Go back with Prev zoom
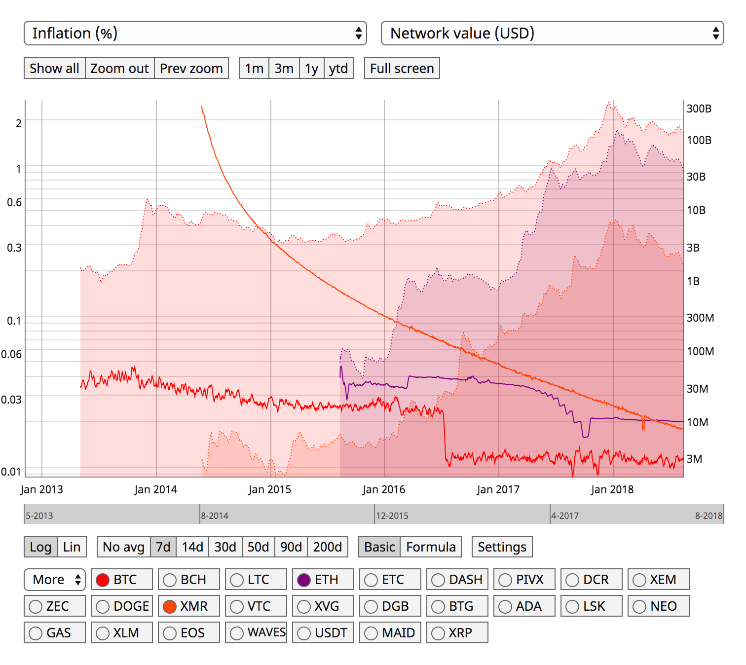 (191, 68)
